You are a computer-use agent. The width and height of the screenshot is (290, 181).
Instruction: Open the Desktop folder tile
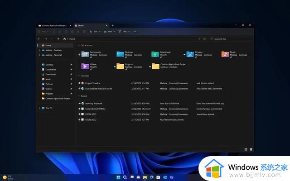129,54
